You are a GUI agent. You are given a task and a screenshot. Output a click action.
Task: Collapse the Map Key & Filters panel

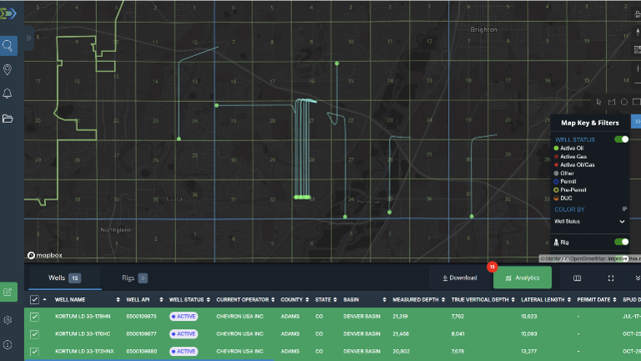[x=636, y=122]
